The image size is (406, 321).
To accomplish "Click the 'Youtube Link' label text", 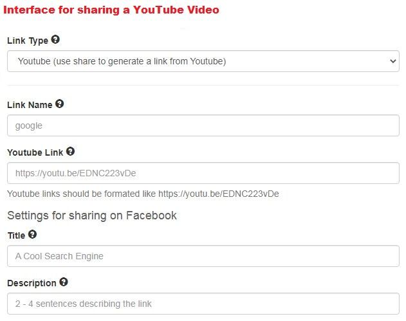I will 35,153.
